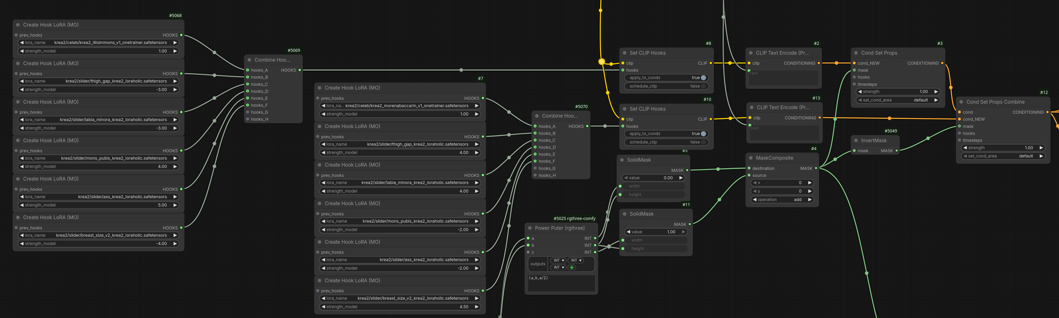
Task: Add an output with the green plus in Power Puter
Action: [572, 267]
